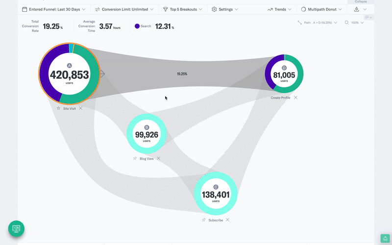392x245 pixels.
Task: Click Total Conversion Rate 19.25% value
Action: point(52,26)
